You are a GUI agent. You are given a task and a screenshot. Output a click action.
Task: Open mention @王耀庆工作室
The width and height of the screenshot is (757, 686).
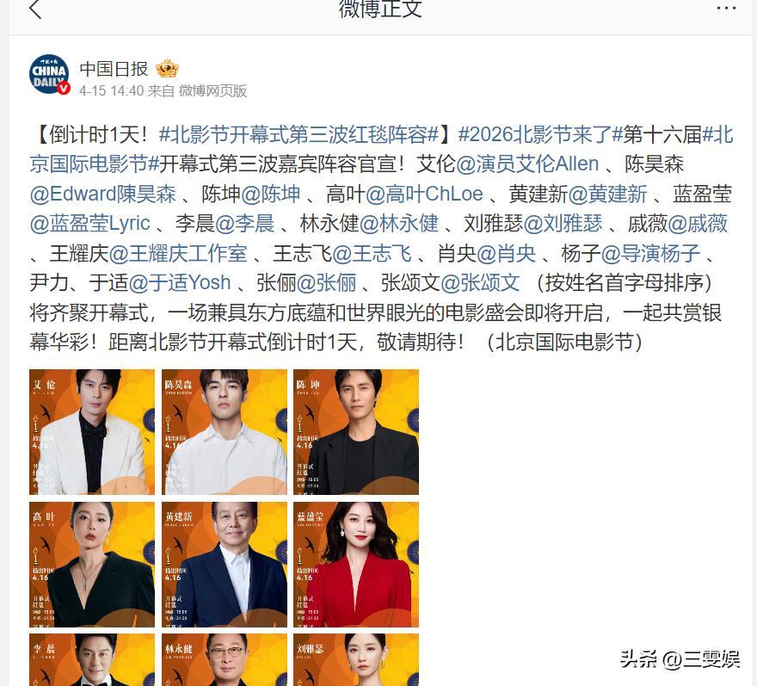pos(178,253)
